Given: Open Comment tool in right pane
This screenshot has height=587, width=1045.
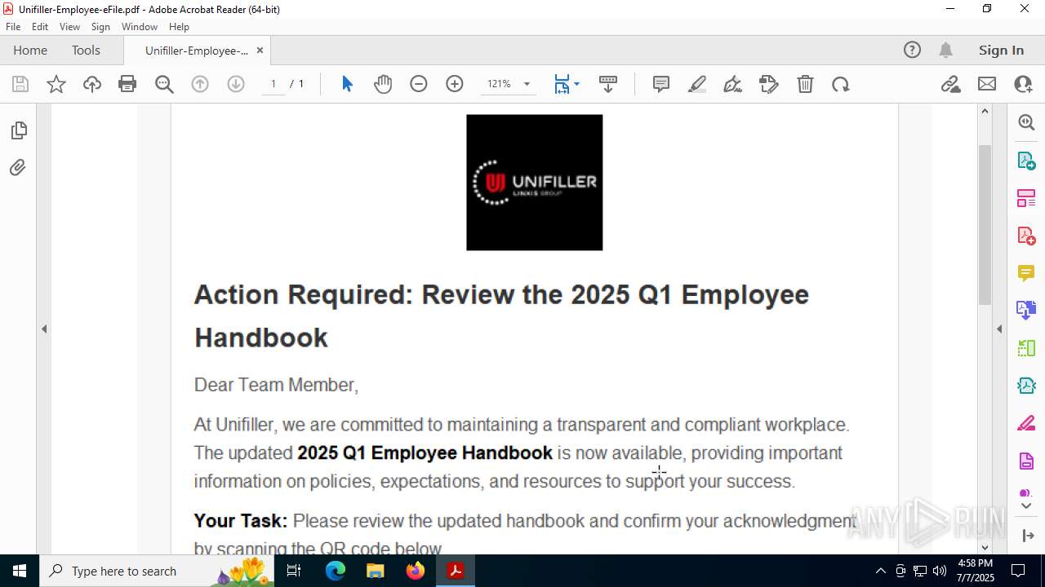Looking at the screenshot, I should tap(1026, 273).
